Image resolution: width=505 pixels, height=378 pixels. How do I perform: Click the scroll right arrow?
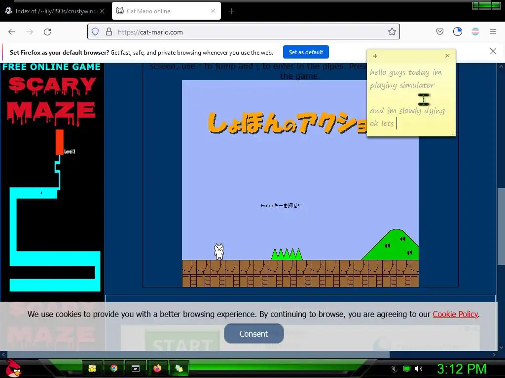click(494, 354)
